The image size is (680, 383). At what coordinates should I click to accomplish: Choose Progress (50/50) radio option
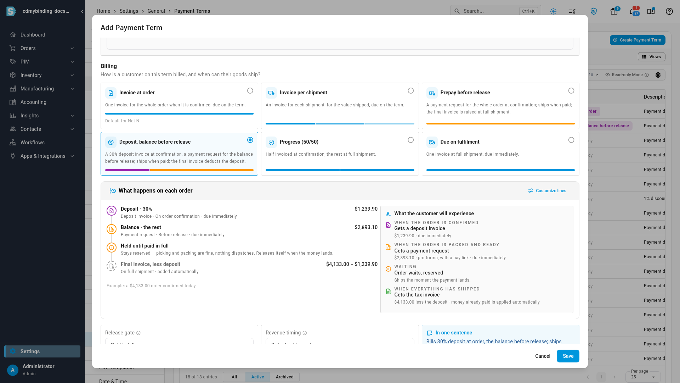(410, 140)
